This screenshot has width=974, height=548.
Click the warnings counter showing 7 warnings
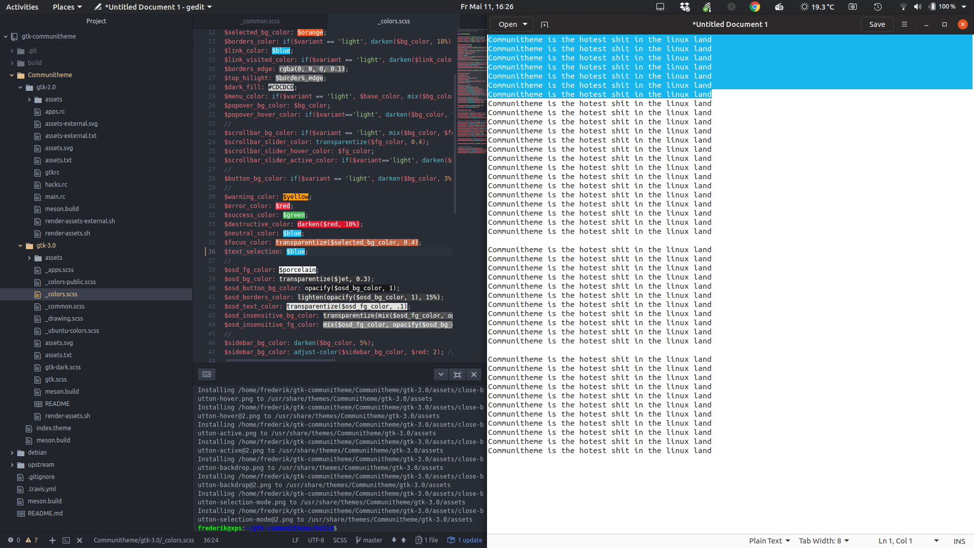coord(31,540)
